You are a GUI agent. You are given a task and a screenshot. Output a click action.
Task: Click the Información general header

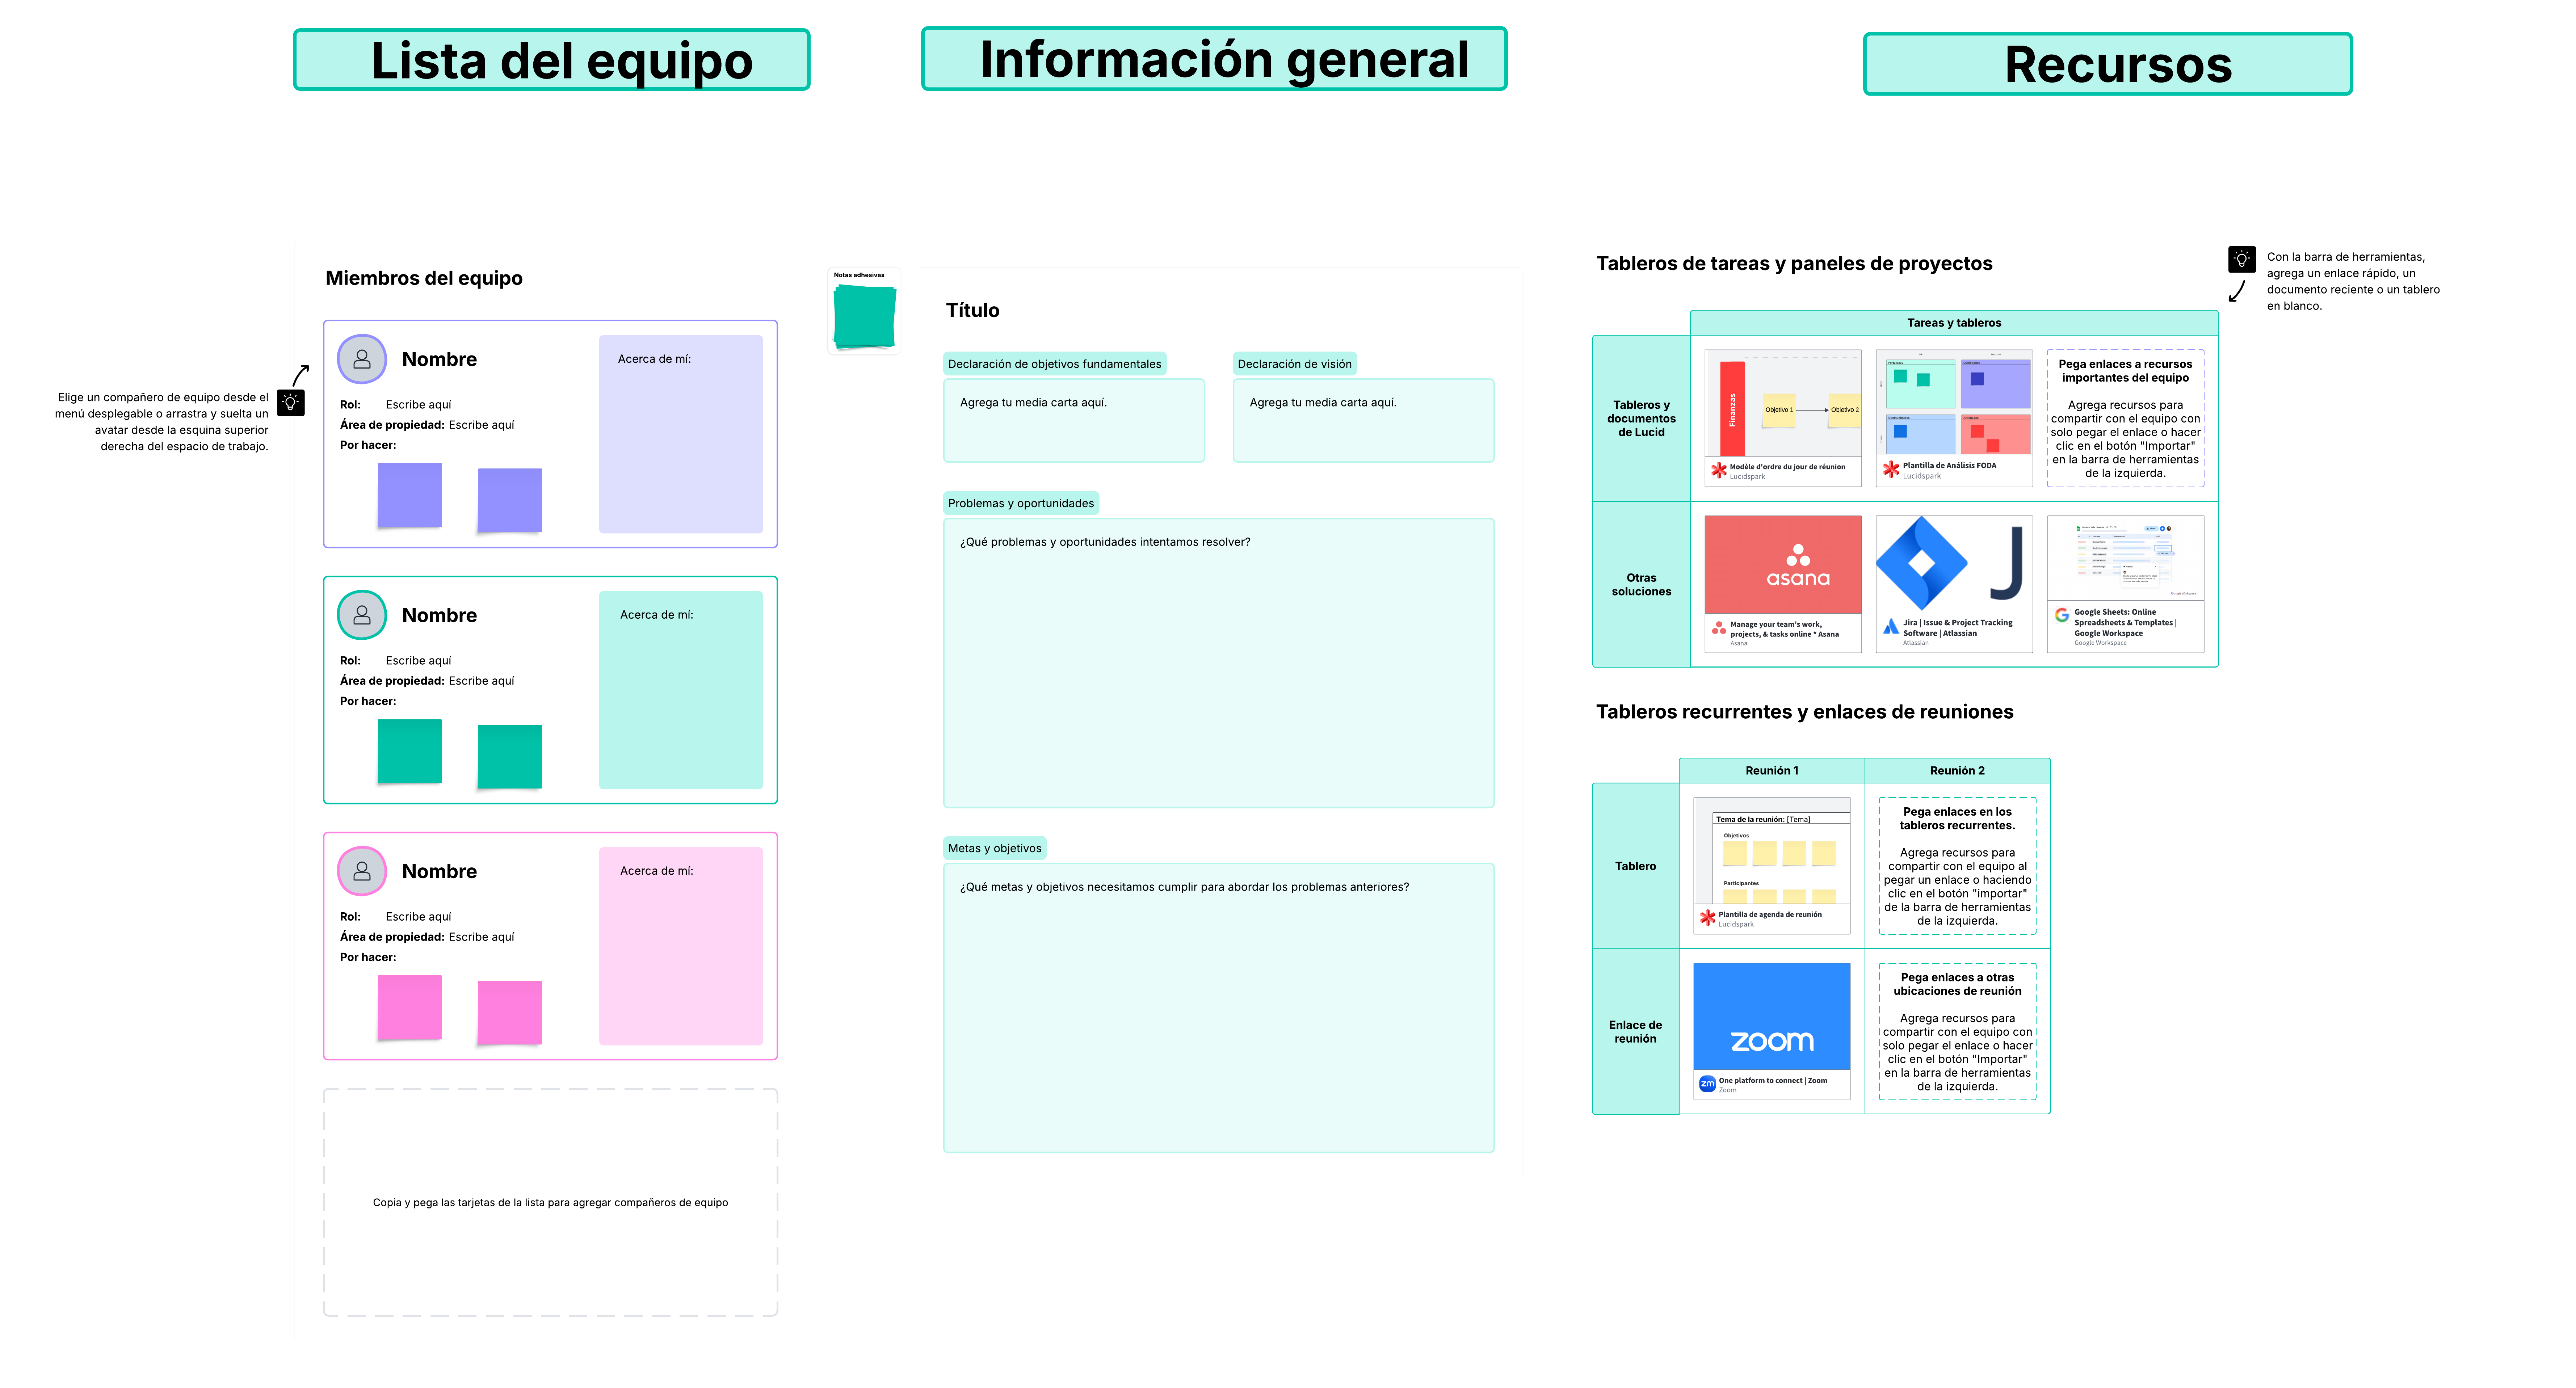(x=1214, y=59)
